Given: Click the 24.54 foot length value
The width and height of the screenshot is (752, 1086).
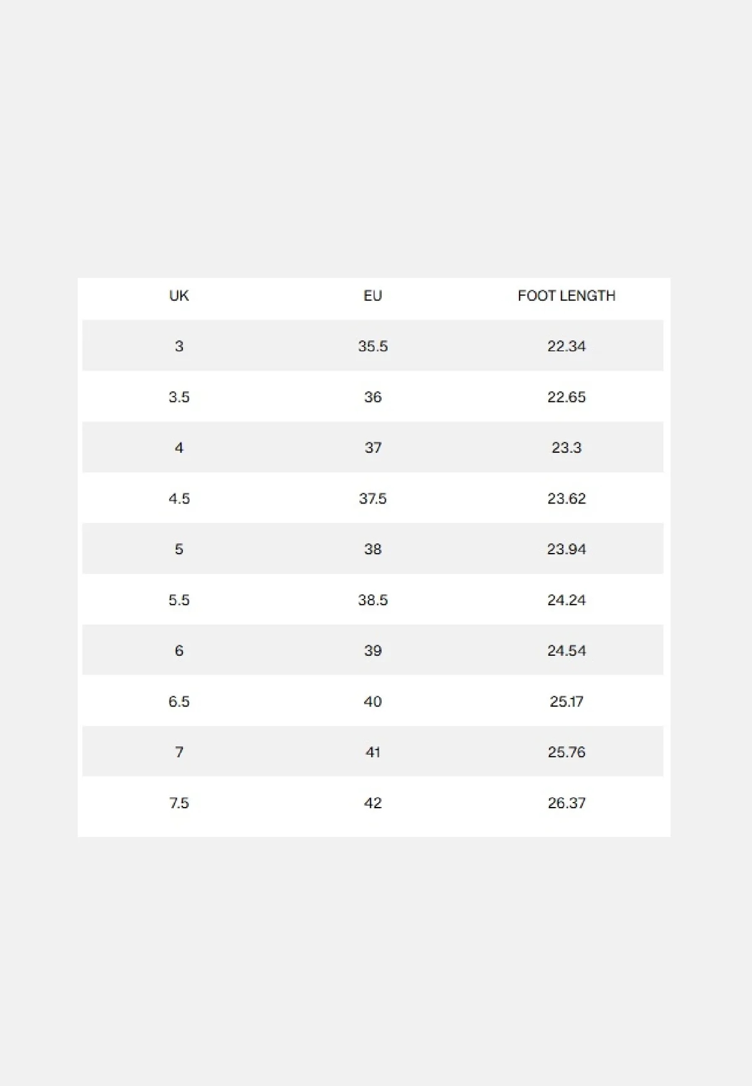Looking at the screenshot, I should (567, 651).
